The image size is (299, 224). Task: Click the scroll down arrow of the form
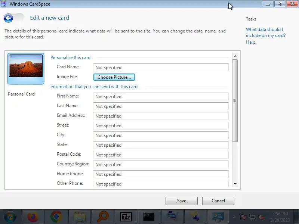tap(235, 184)
